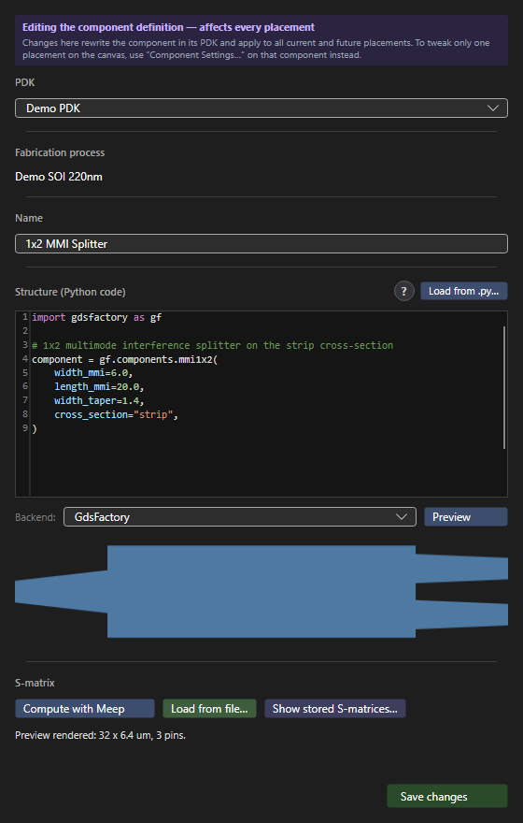Click the width_taper=1.4 code line
523x823 pixels.
[x=99, y=400]
